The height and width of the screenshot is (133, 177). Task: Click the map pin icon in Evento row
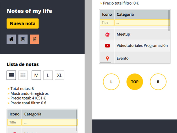[x=107, y=58]
